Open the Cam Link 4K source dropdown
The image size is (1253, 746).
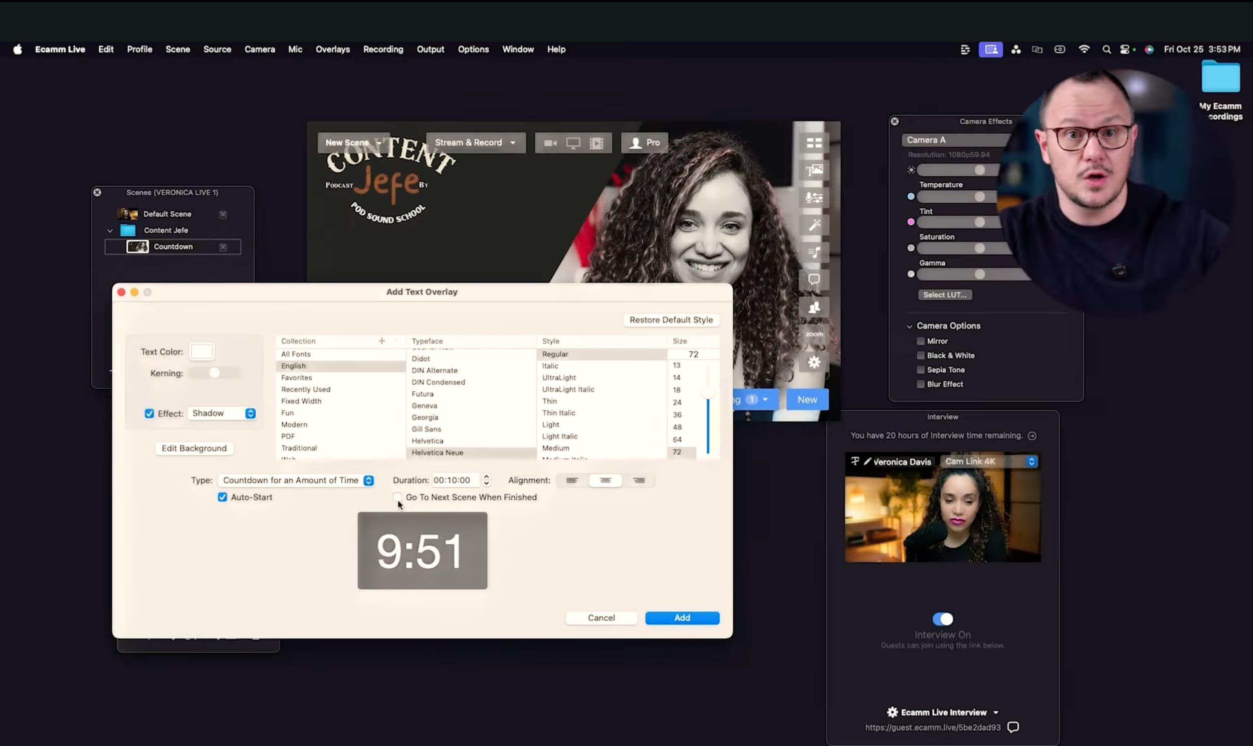989,462
